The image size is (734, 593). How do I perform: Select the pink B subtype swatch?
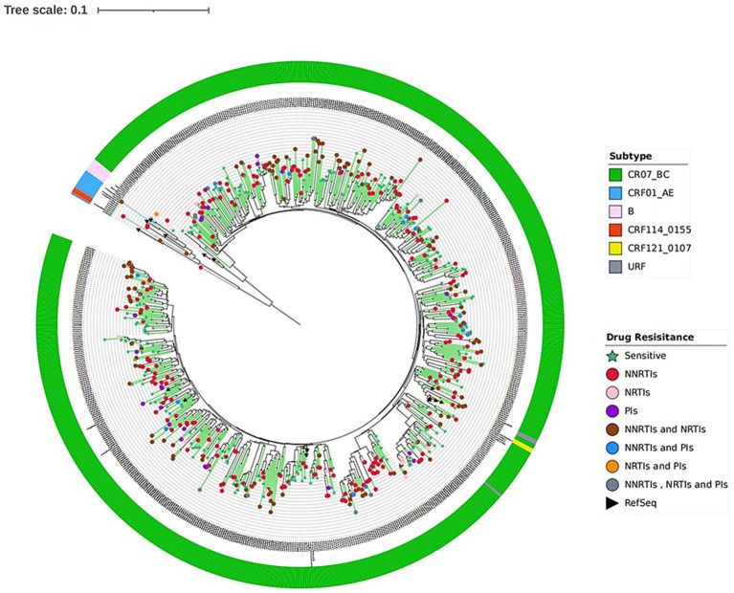tap(615, 211)
